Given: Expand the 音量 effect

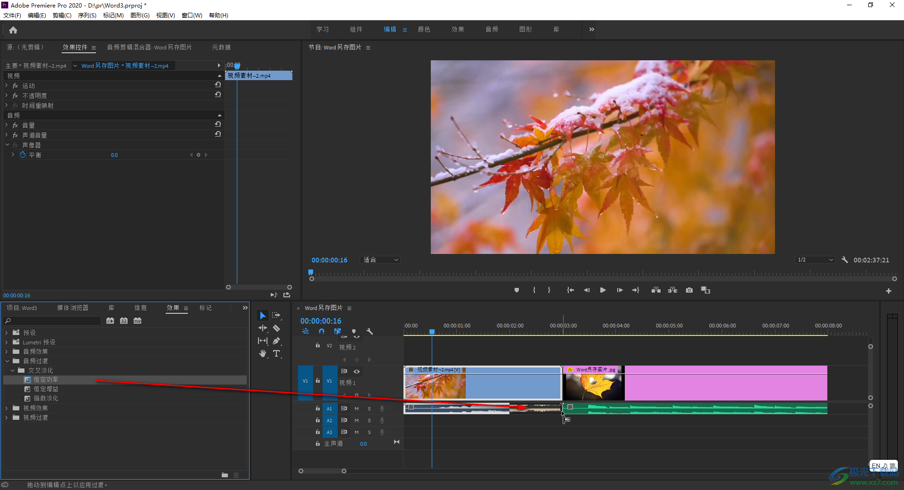Looking at the screenshot, I should pyautogui.click(x=7, y=125).
